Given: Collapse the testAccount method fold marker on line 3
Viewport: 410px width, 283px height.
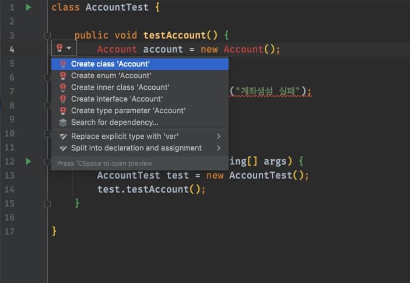Looking at the screenshot, I should [47, 36].
